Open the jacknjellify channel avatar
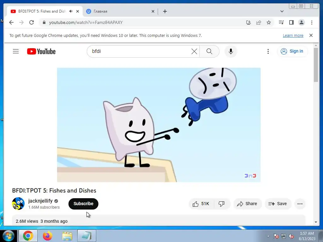 (x=18, y=204)
